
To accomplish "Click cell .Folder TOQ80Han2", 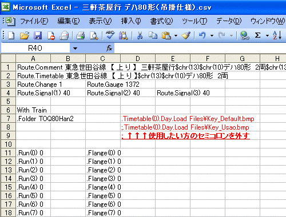I will pyautogui.click(x=33, y=118).
